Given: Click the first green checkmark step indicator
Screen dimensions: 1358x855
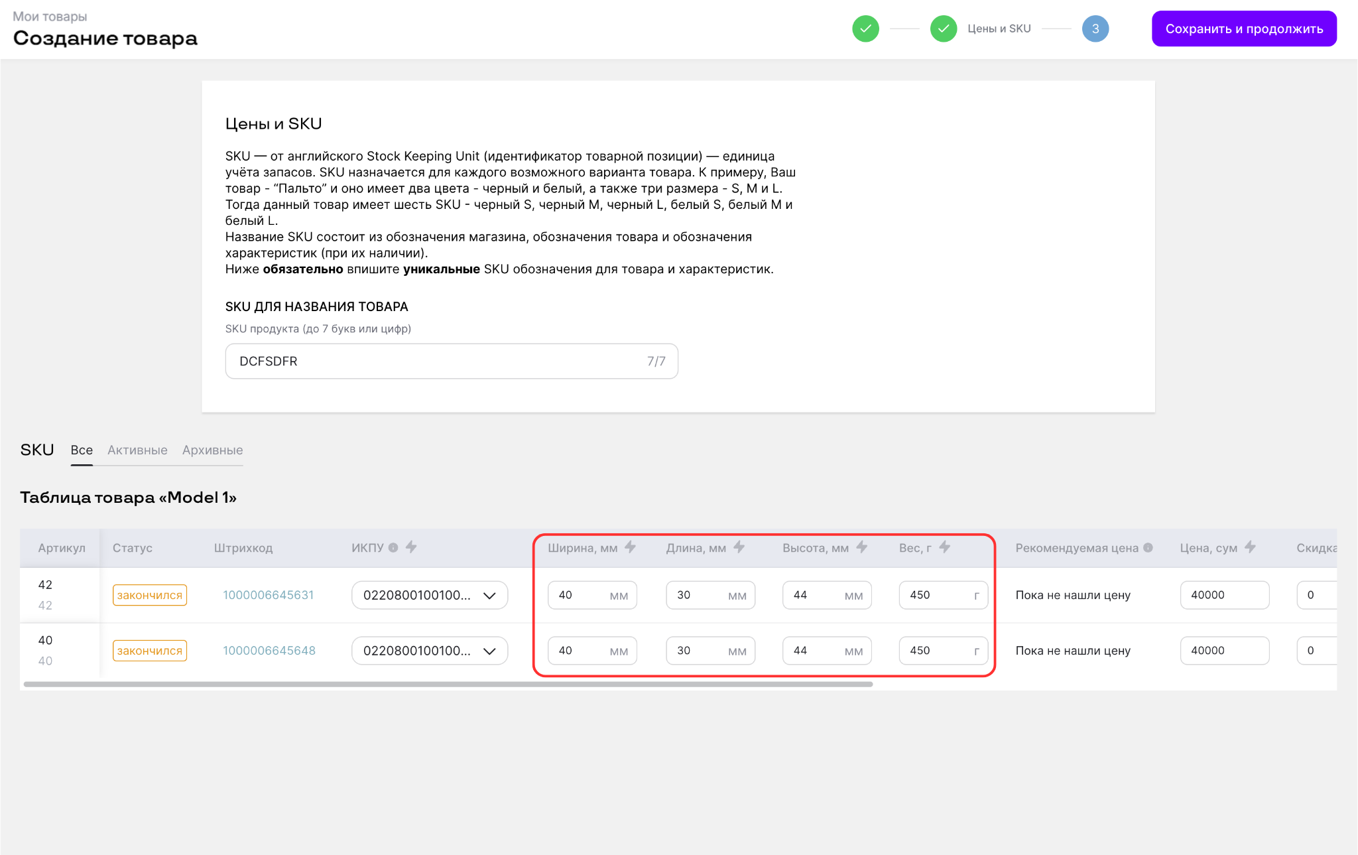Looking at the screenshot, I should 865,29.
